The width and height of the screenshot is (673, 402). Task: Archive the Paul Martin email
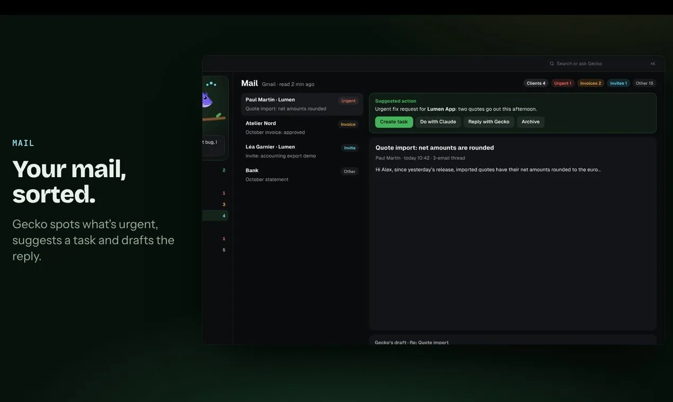pyautogui.click(x=530, y=122)
